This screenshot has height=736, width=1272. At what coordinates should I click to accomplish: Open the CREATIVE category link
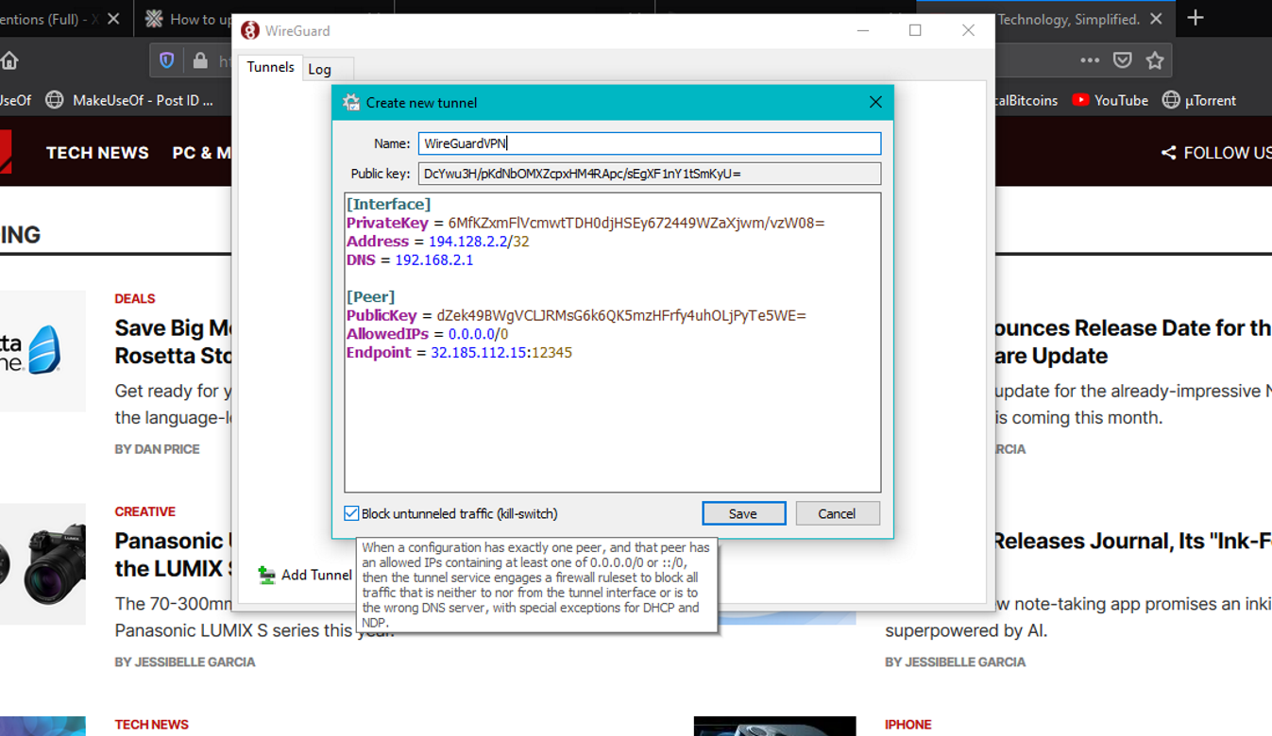[145, 511]
